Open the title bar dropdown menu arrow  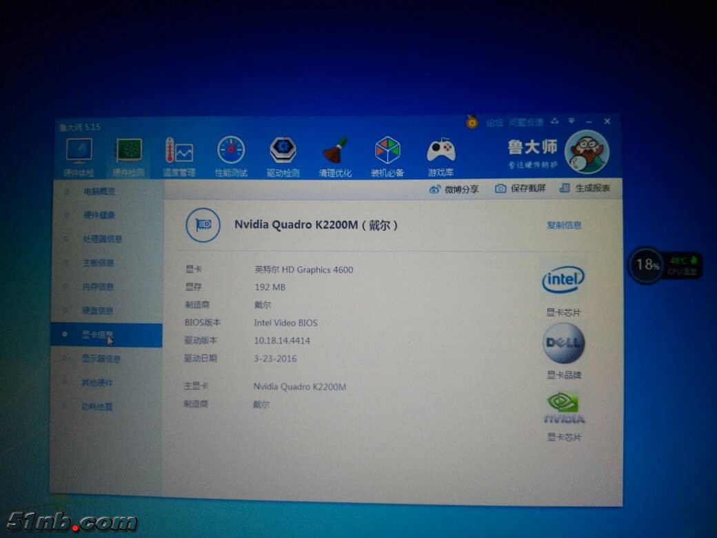tap(572, 121)
